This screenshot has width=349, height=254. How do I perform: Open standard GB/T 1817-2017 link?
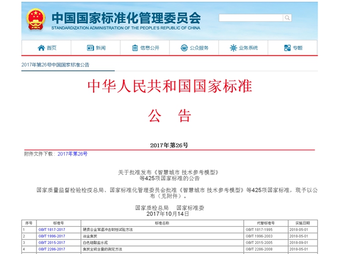(x=51, y=230)
